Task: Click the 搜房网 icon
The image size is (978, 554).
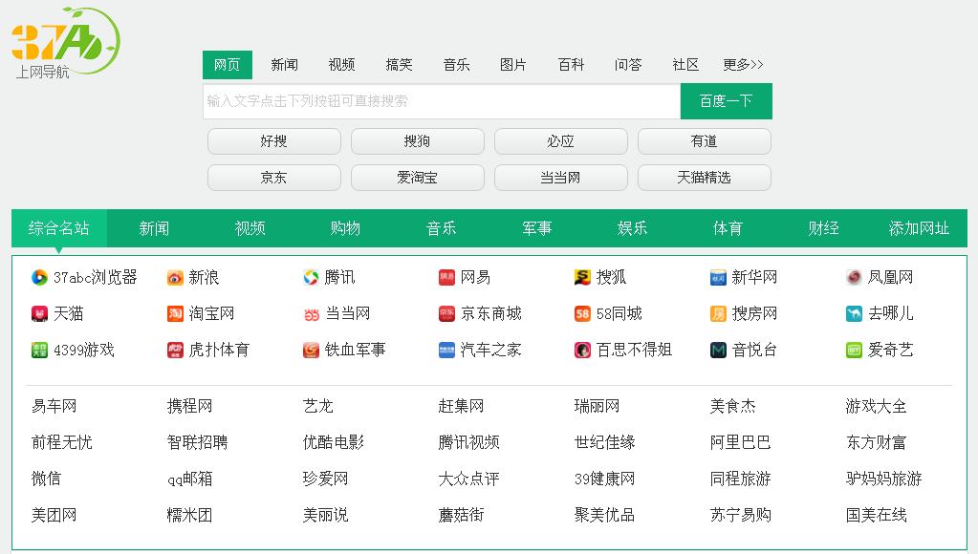Action: 718,313
